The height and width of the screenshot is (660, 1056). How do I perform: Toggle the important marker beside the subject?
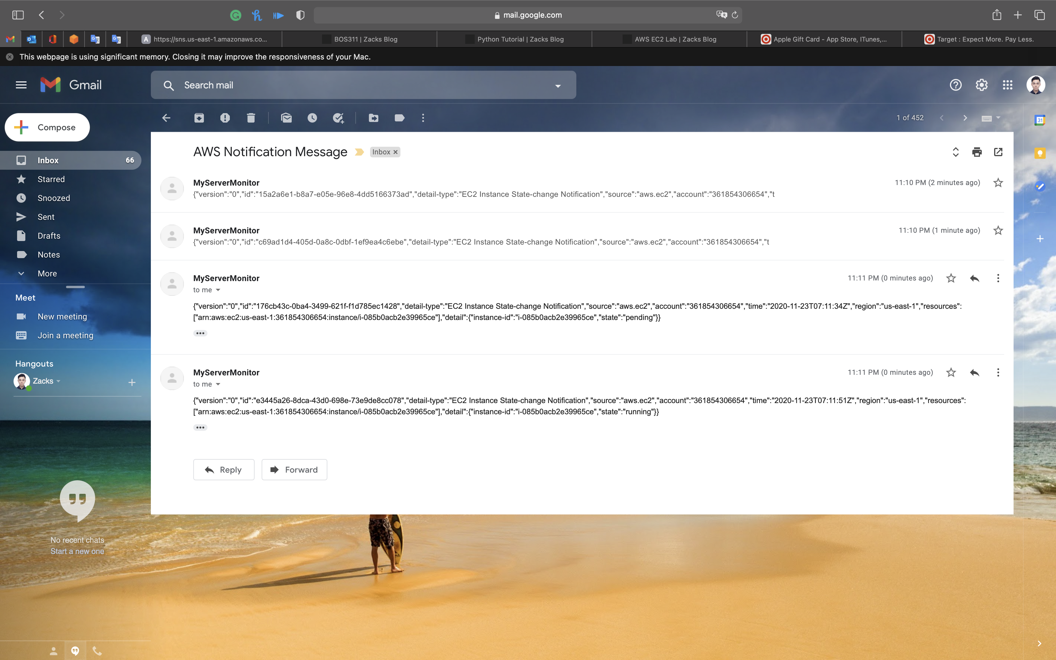(359, 152)
